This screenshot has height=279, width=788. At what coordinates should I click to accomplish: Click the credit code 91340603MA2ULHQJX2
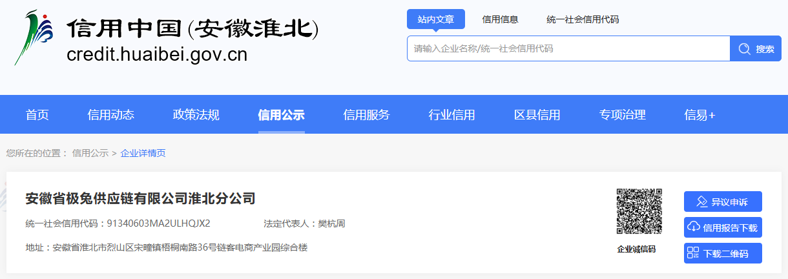click(159, 223)
